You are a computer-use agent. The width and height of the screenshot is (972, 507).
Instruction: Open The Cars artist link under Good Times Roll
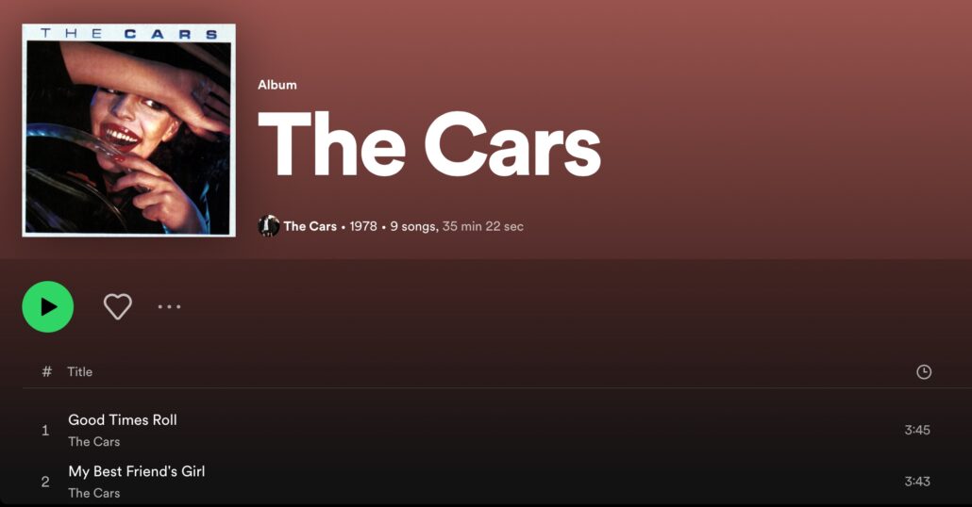(x=94, y=441)
